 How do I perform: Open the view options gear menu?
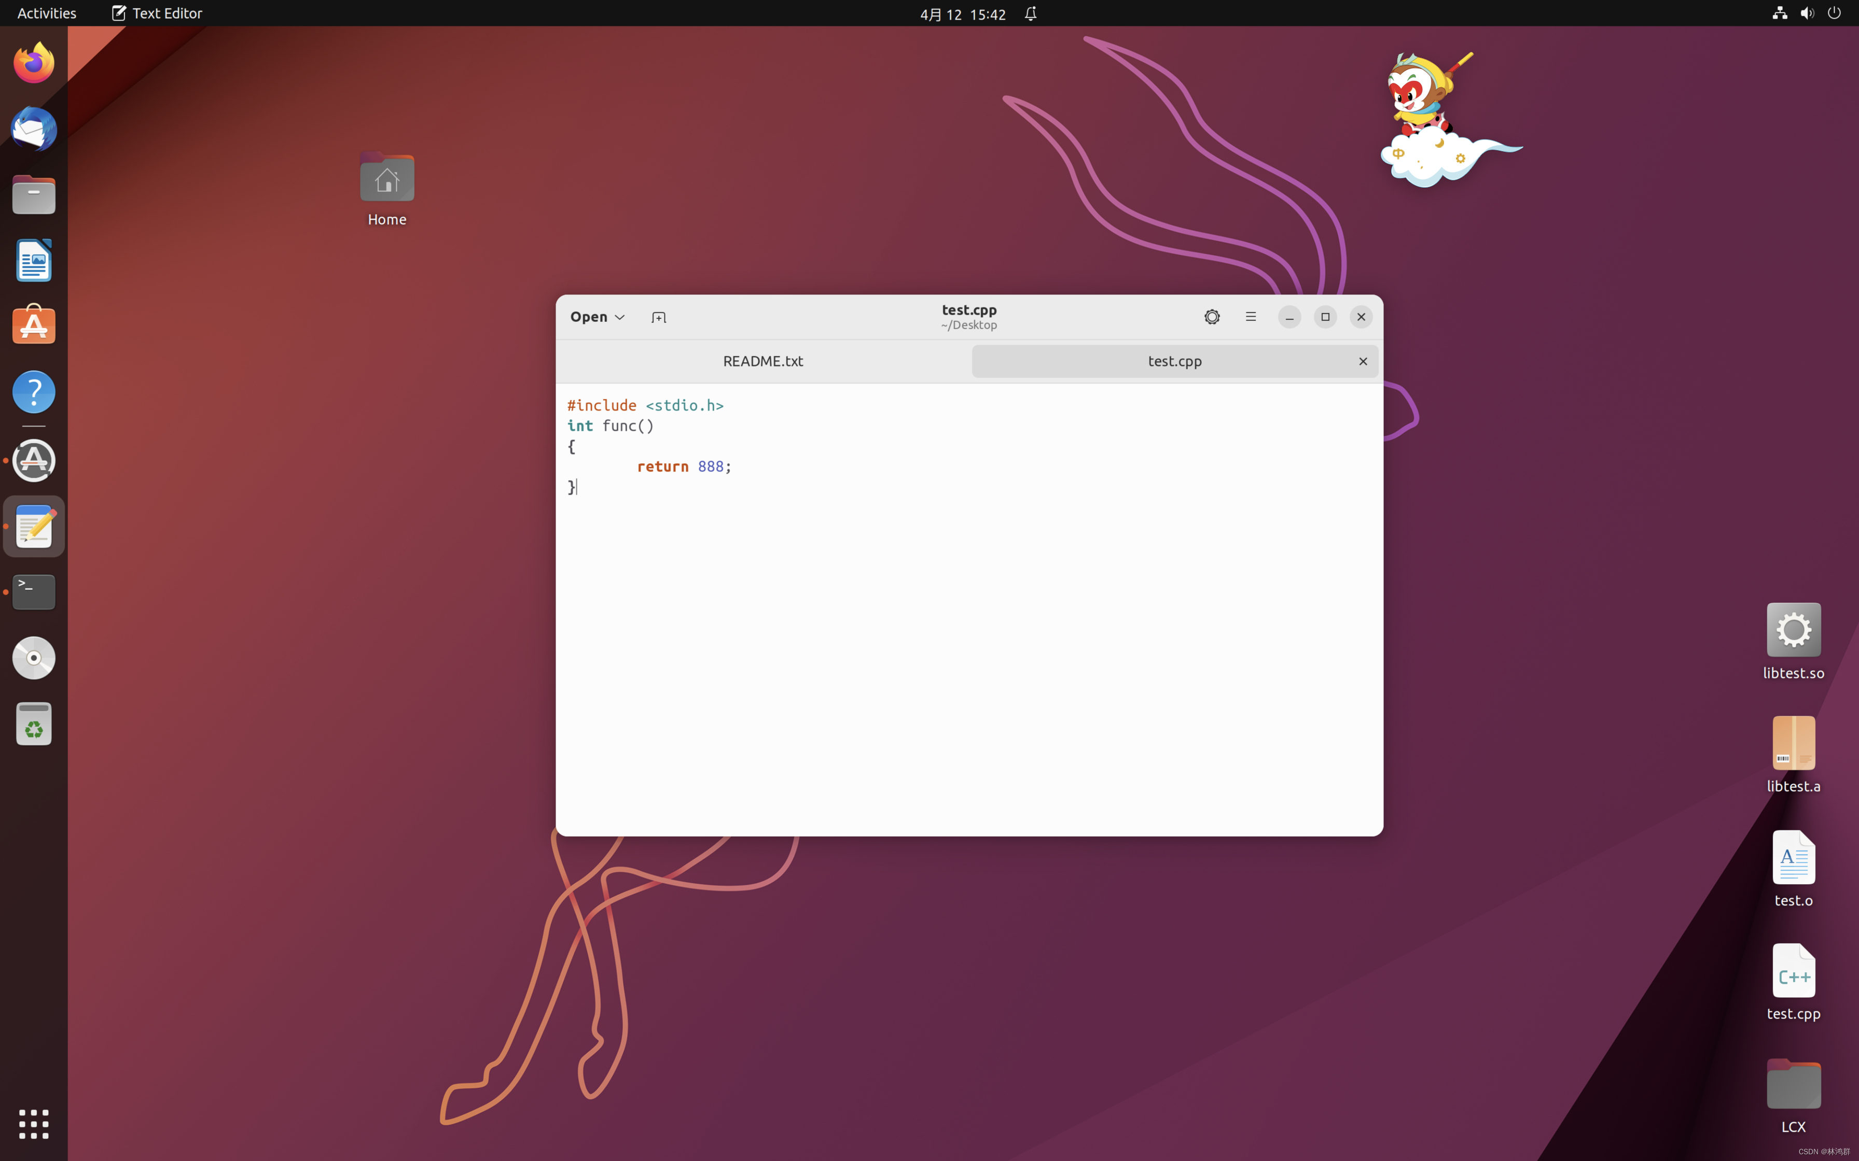[1212, 317]
